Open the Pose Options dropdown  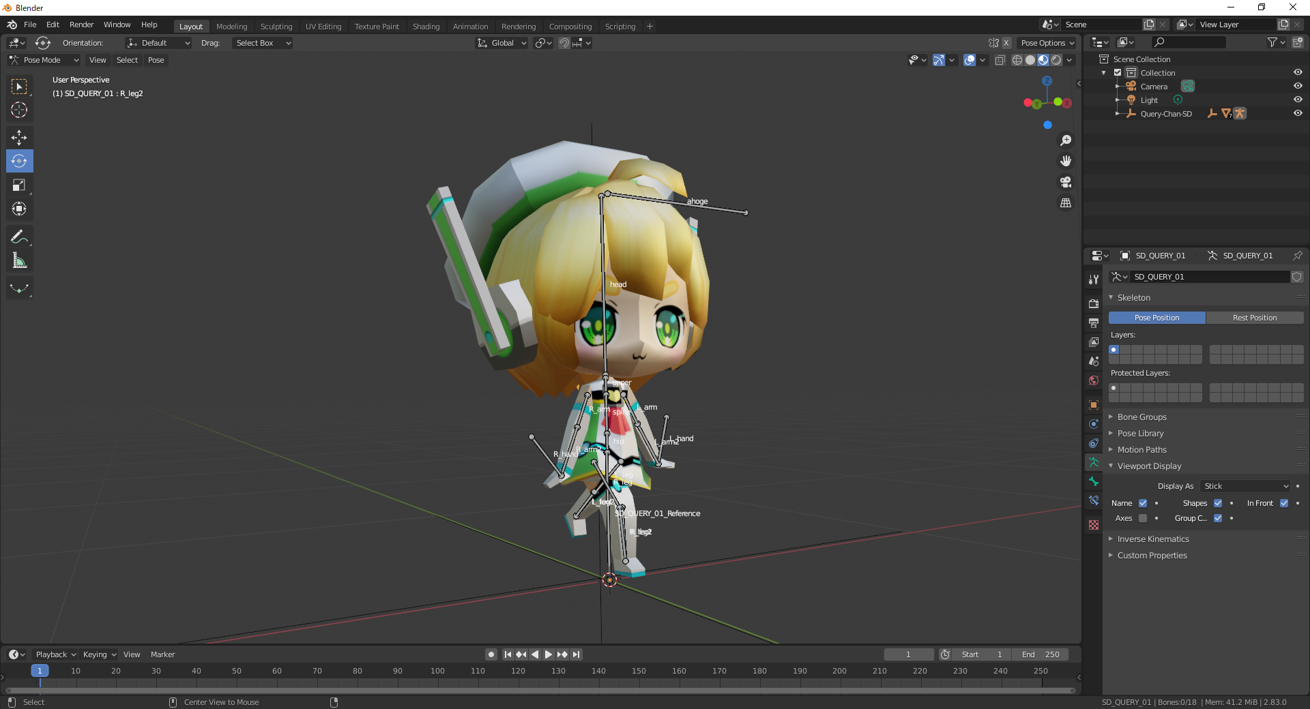pyautogui.click(x=1047, y=43)
